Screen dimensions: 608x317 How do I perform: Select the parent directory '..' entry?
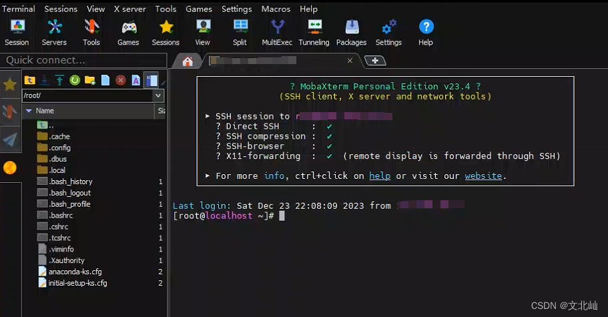45,125
